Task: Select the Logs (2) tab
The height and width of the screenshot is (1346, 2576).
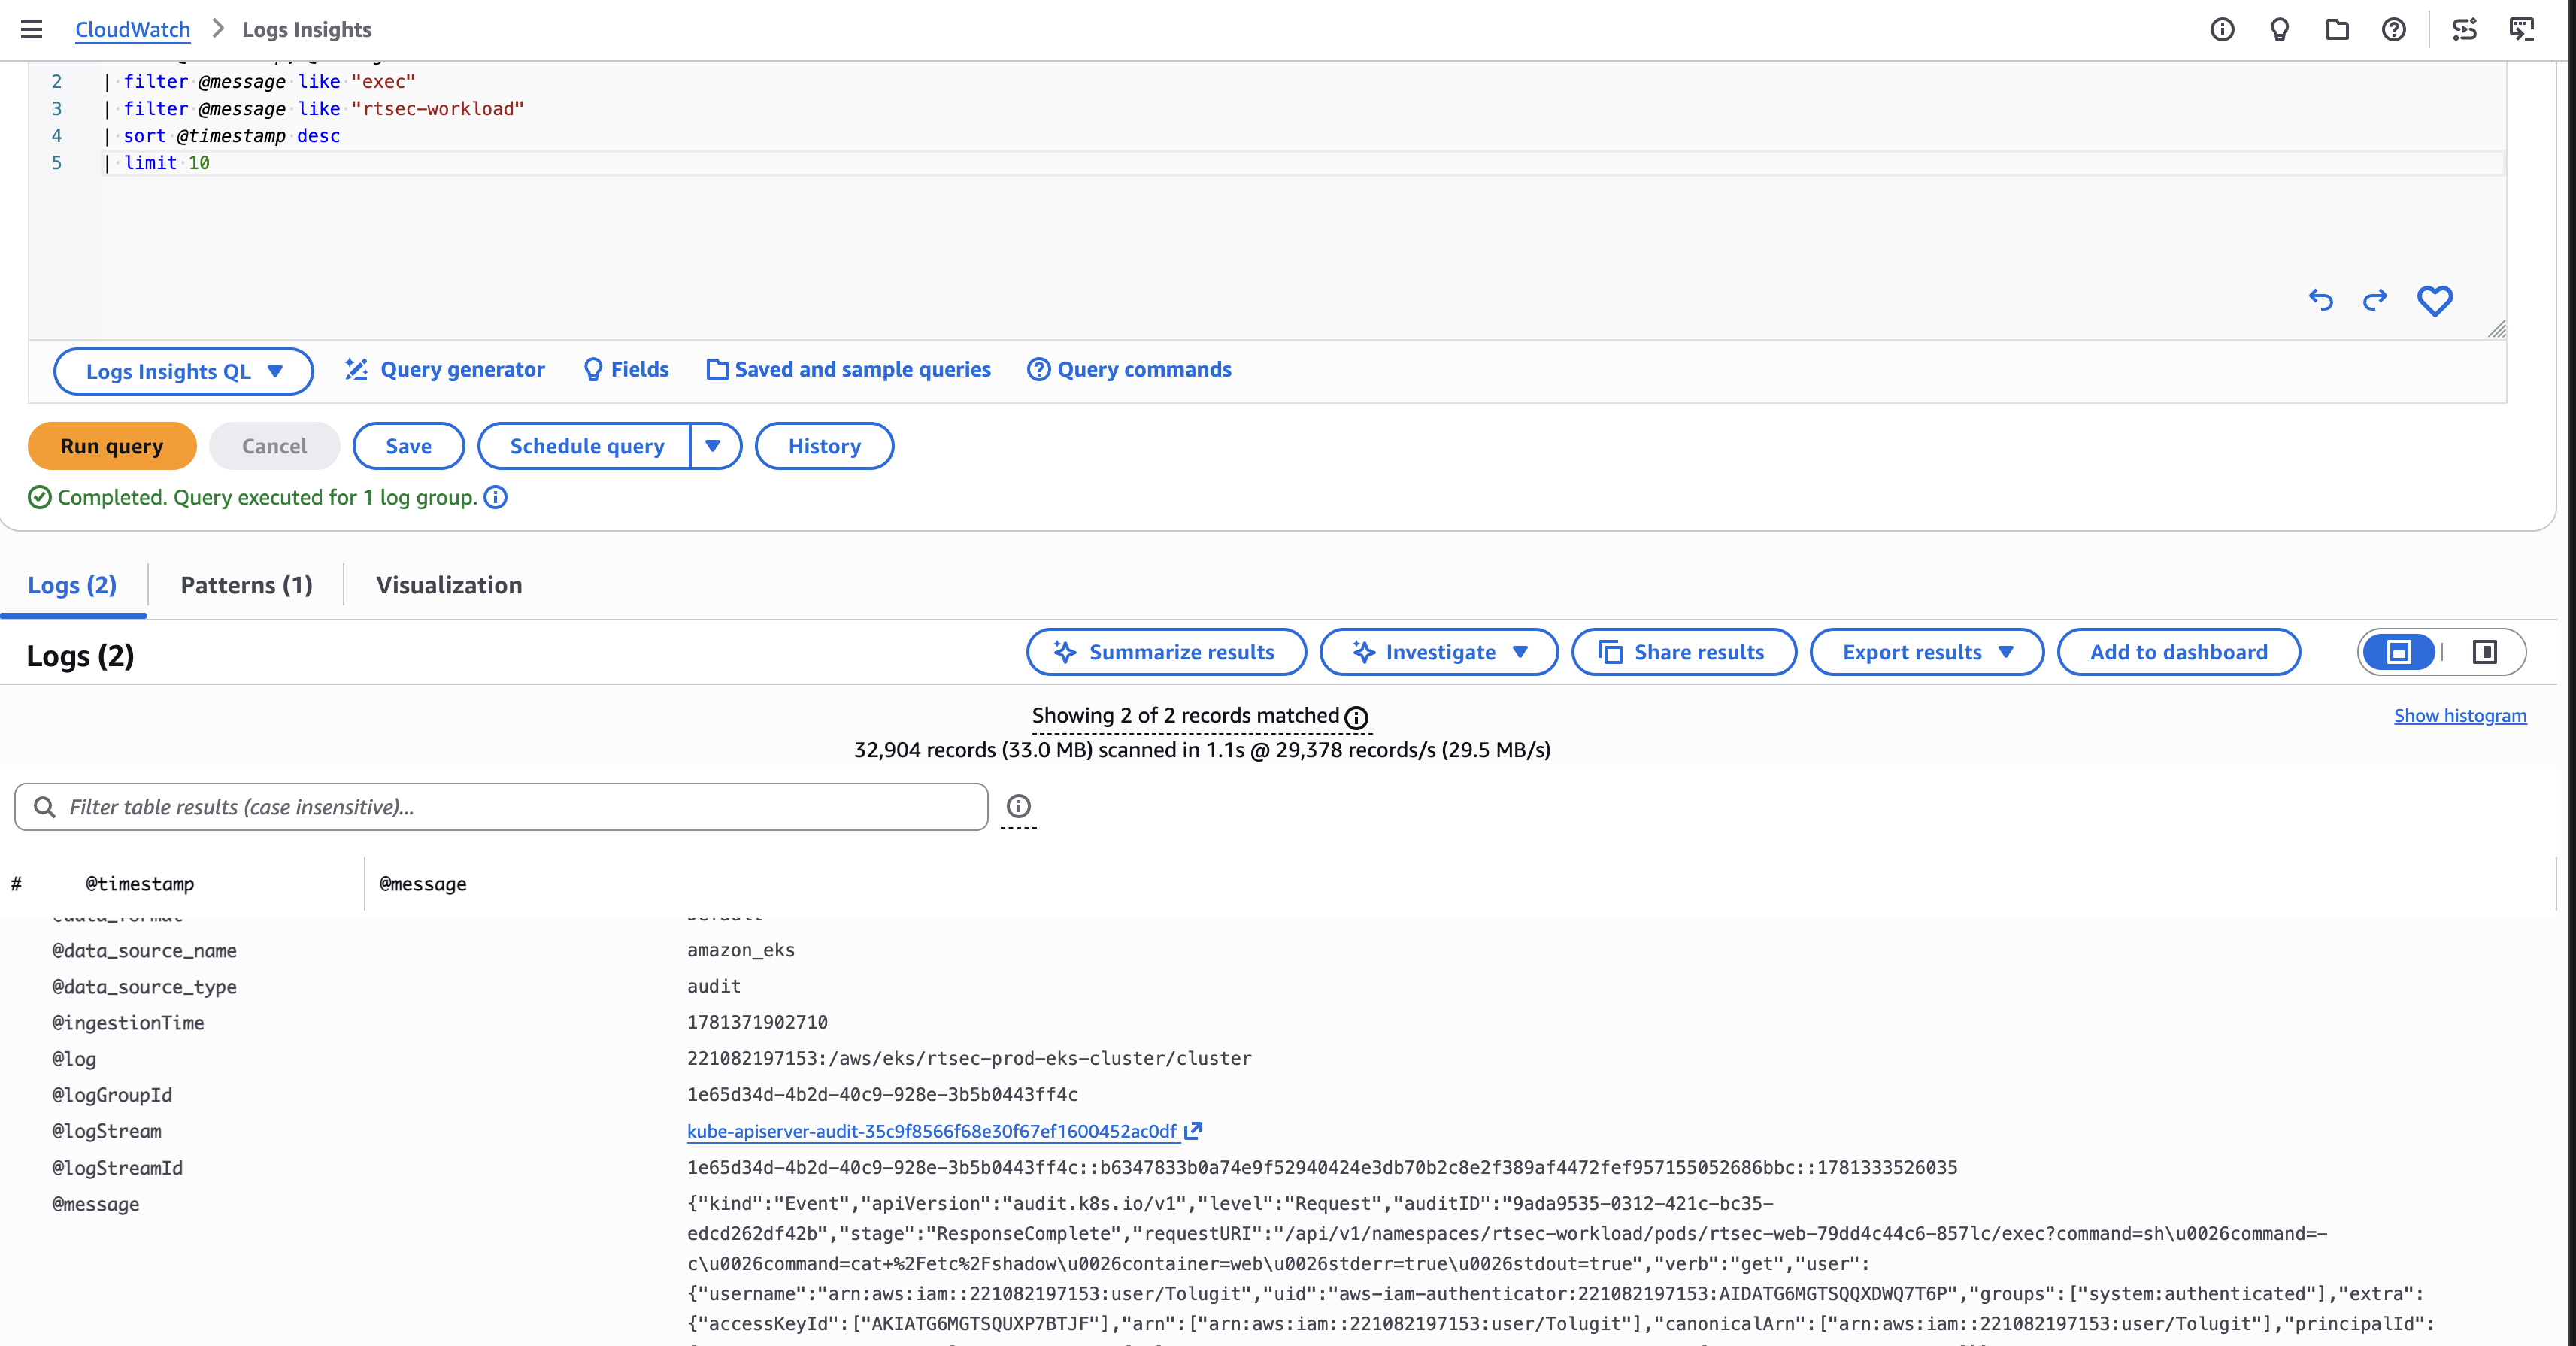Action: pos(72,585)
